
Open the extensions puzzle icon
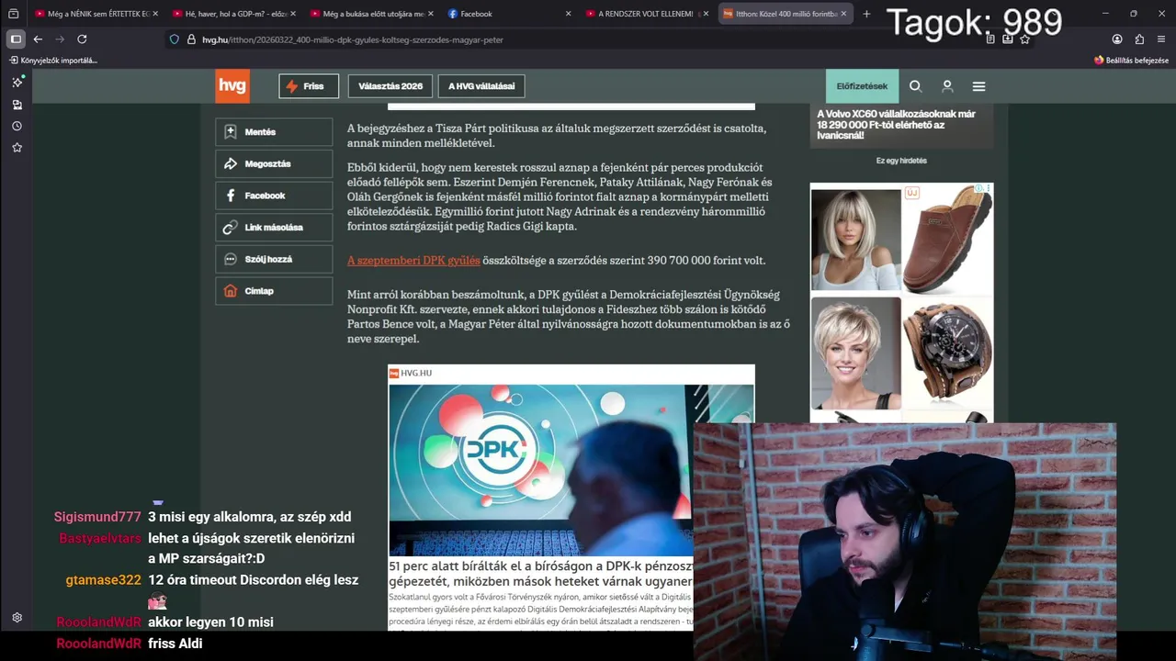click(1139, 39)
